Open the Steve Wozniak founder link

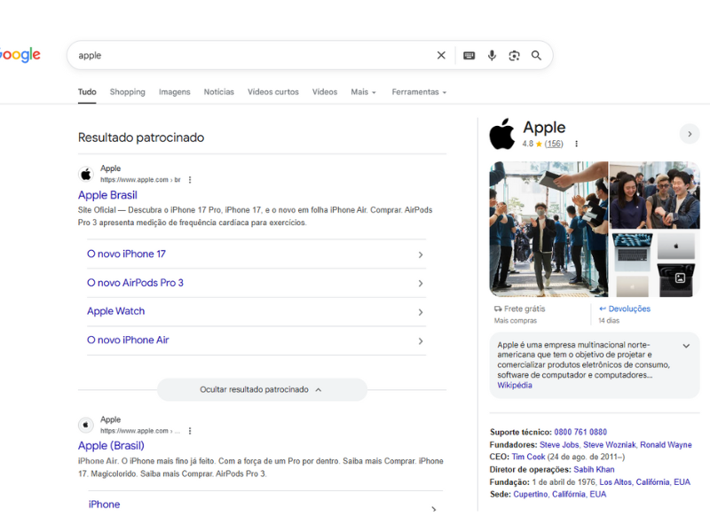click(610, 445)
